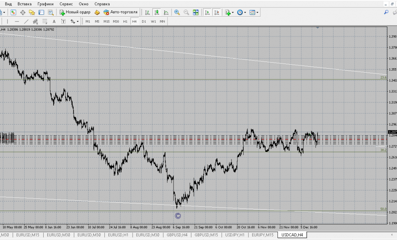
Task: Open the Navigator folder-star icon
Action: 32,12
